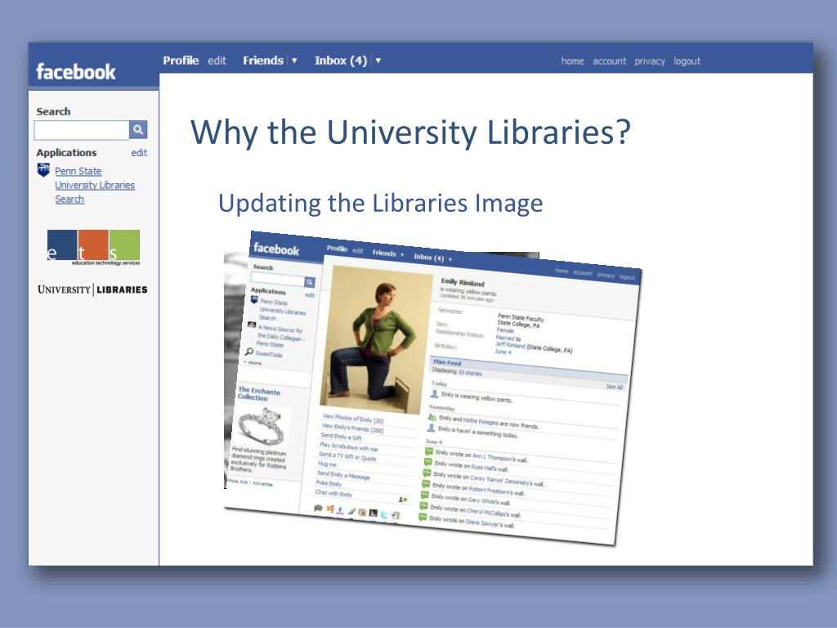Focus the large Search field in the slide's left sidebar
Image resolution: width=837 pixels, height=628 pixels.
tap(82, 130)
